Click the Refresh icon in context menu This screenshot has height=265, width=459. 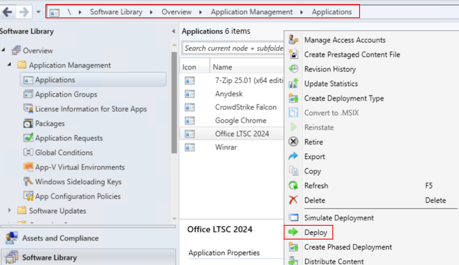pyautogui.click(x=294, y=185)
